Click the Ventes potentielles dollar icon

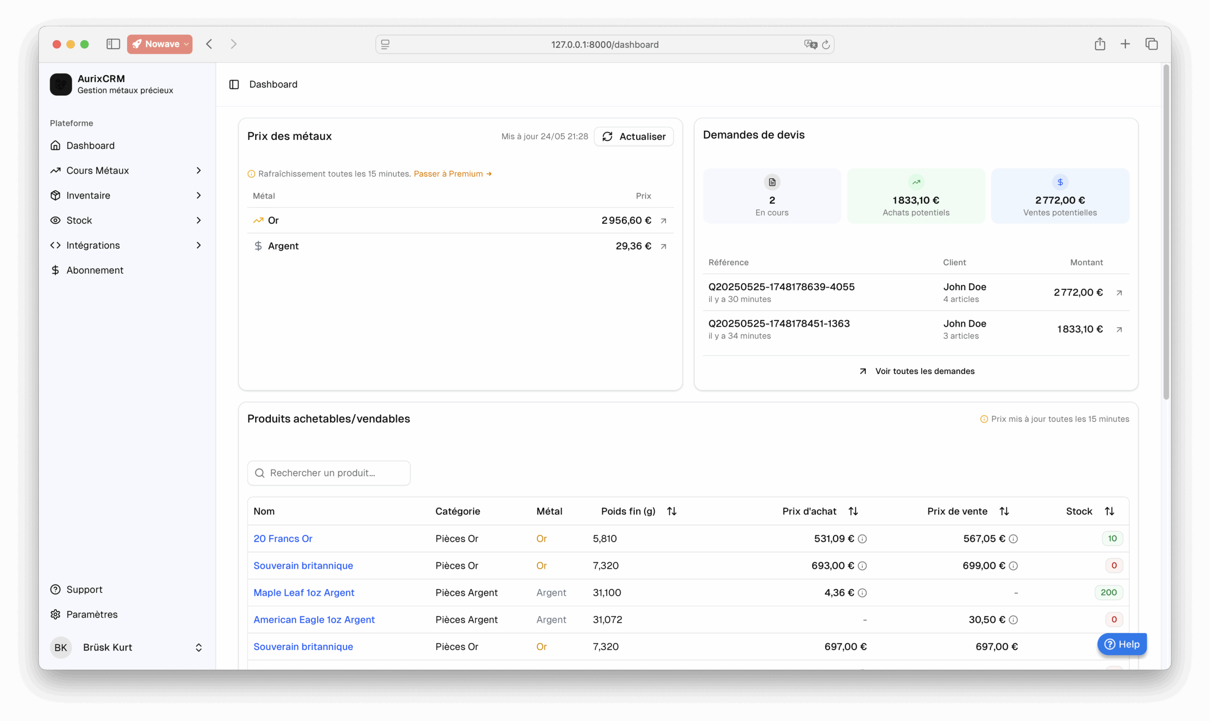point(1060,182)
